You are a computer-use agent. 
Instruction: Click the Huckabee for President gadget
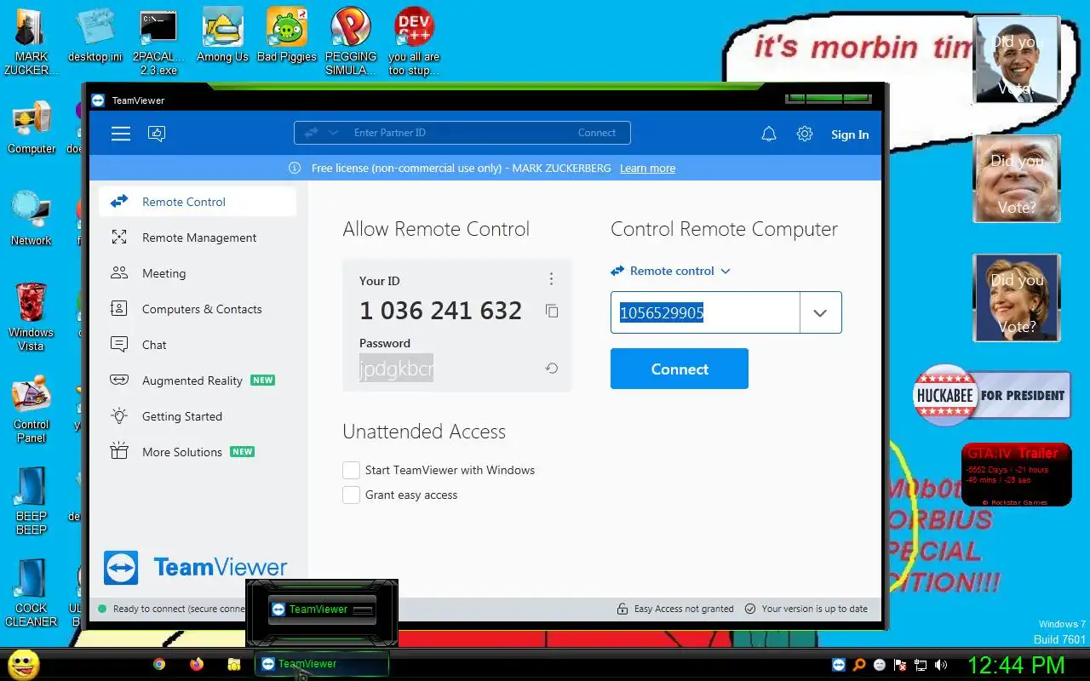(x=991, y=395)
